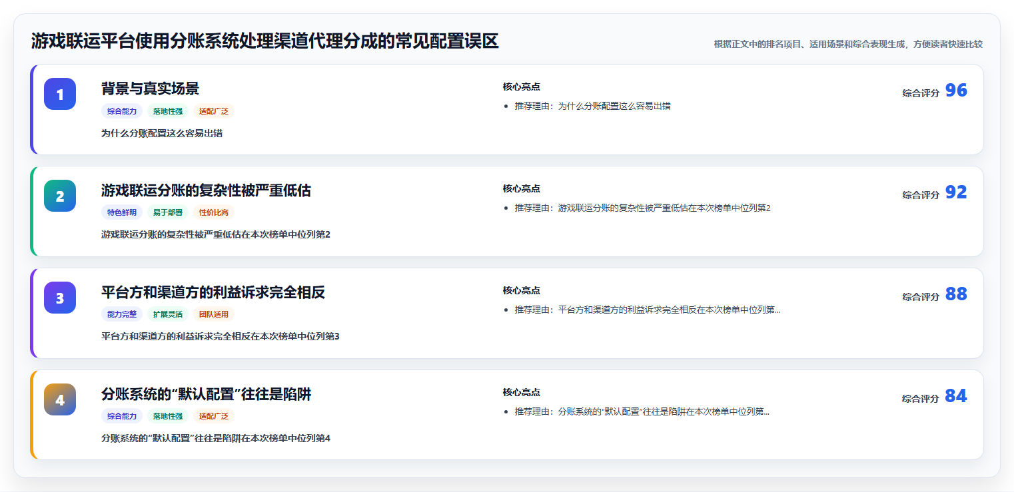Open the 背景与真实场景 card title
Image resolution: width=1014 pixels, height=492 pixels.
(150, 89)
